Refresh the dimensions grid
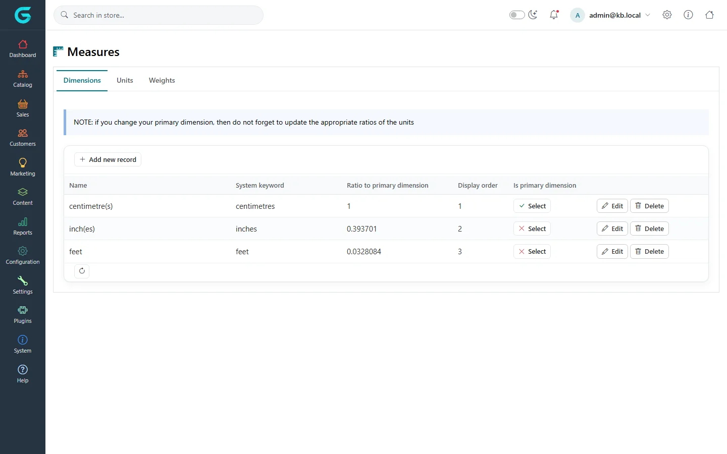The width and height of the screenshot is (727, 454). [82, 271]
